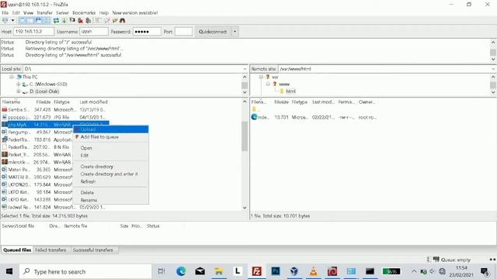This screenshot has width=497, height=279.
Task: Open the Site Manager icon
Action: coord(5,21)
